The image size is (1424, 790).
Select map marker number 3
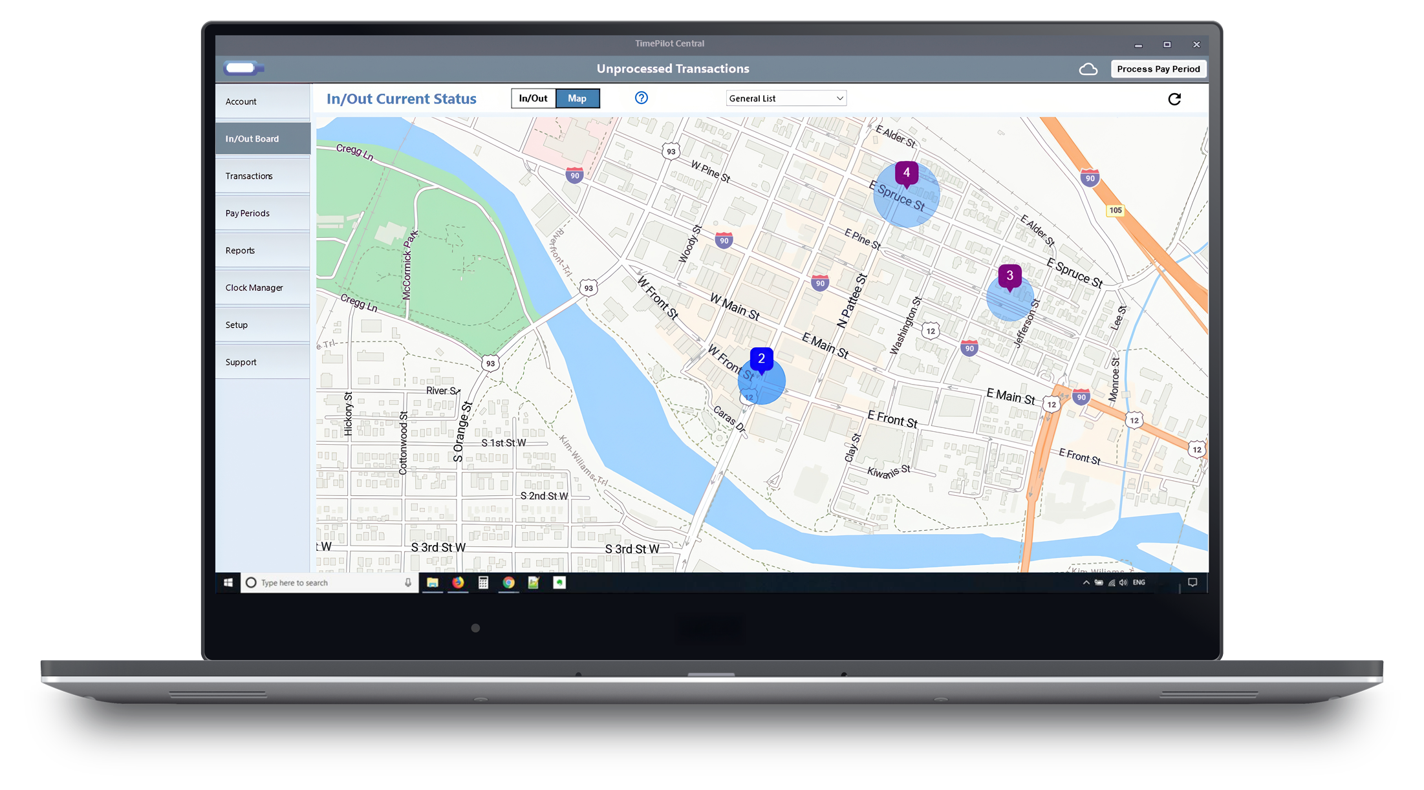pyautogui.click(x=1009, y=276)
